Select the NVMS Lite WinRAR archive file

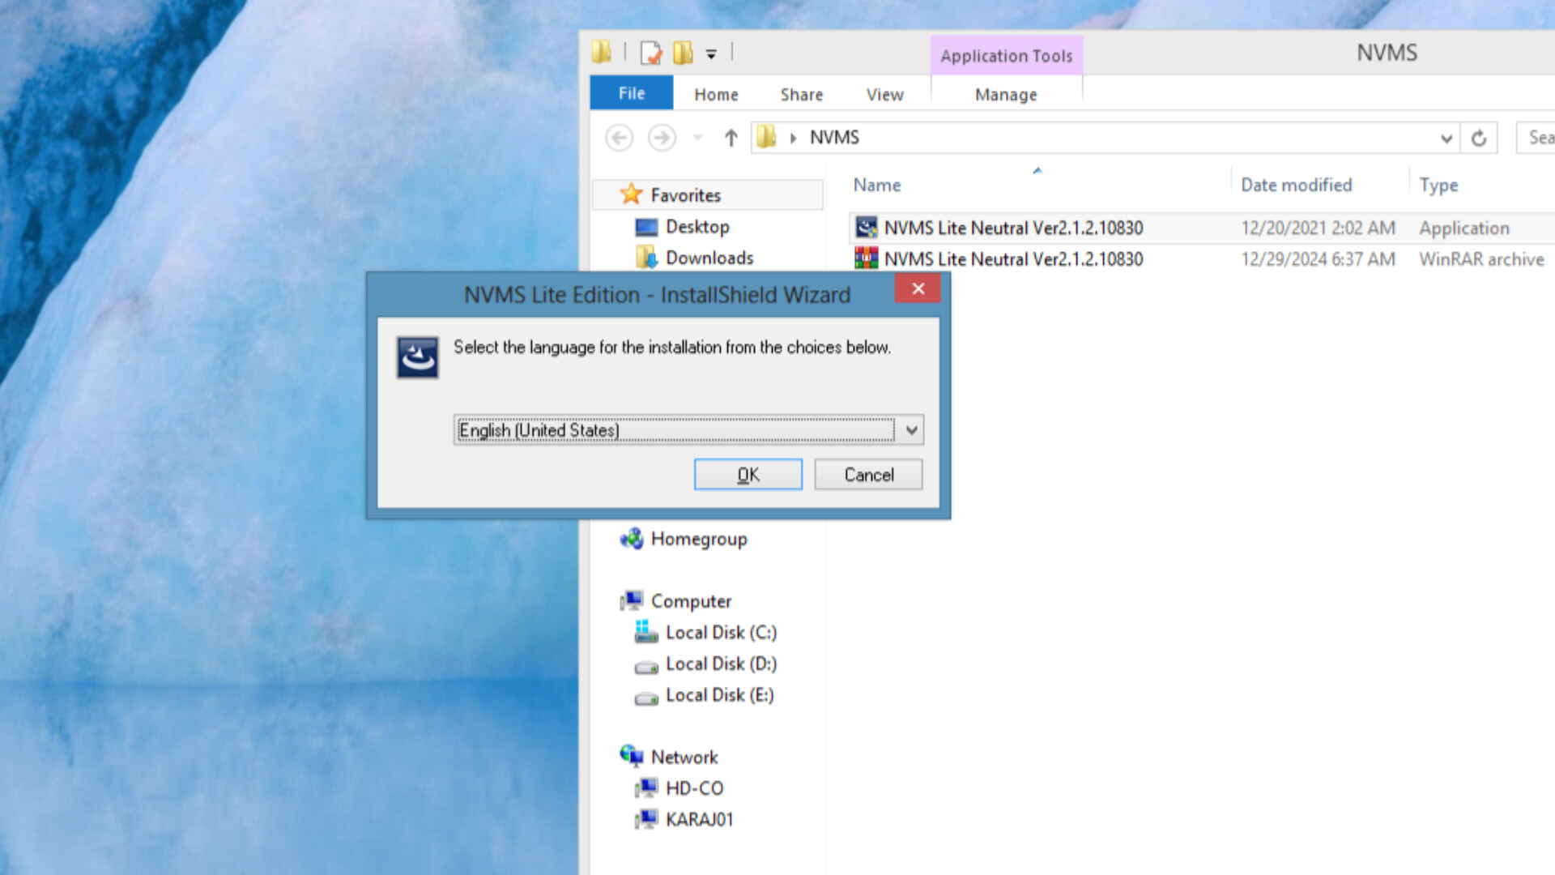point(1012,259)
